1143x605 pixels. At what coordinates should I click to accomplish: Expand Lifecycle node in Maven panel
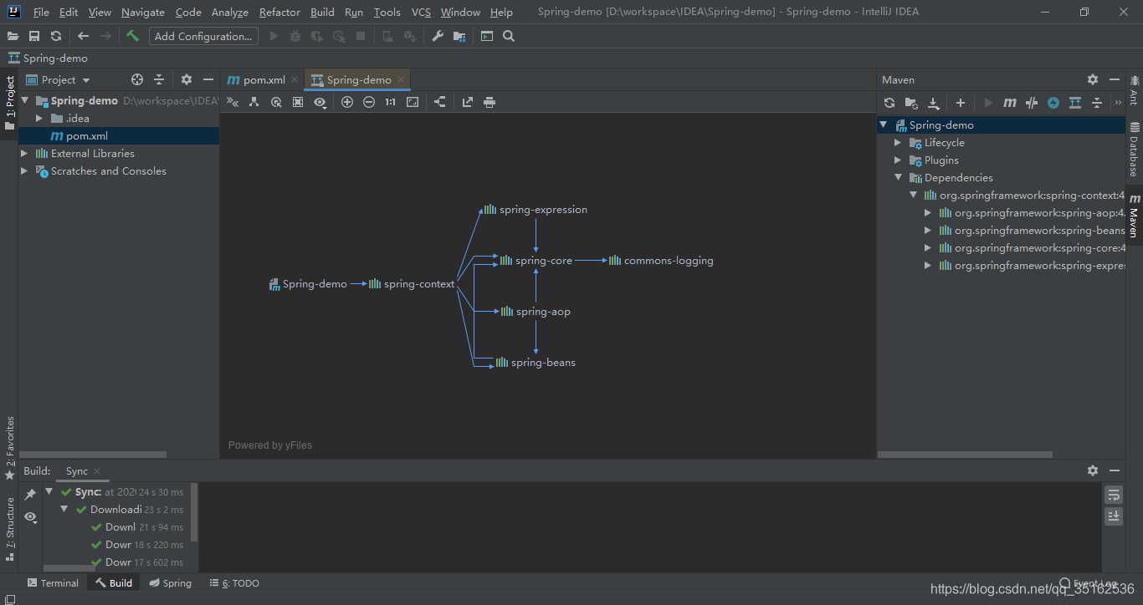(x=899, y=142)
